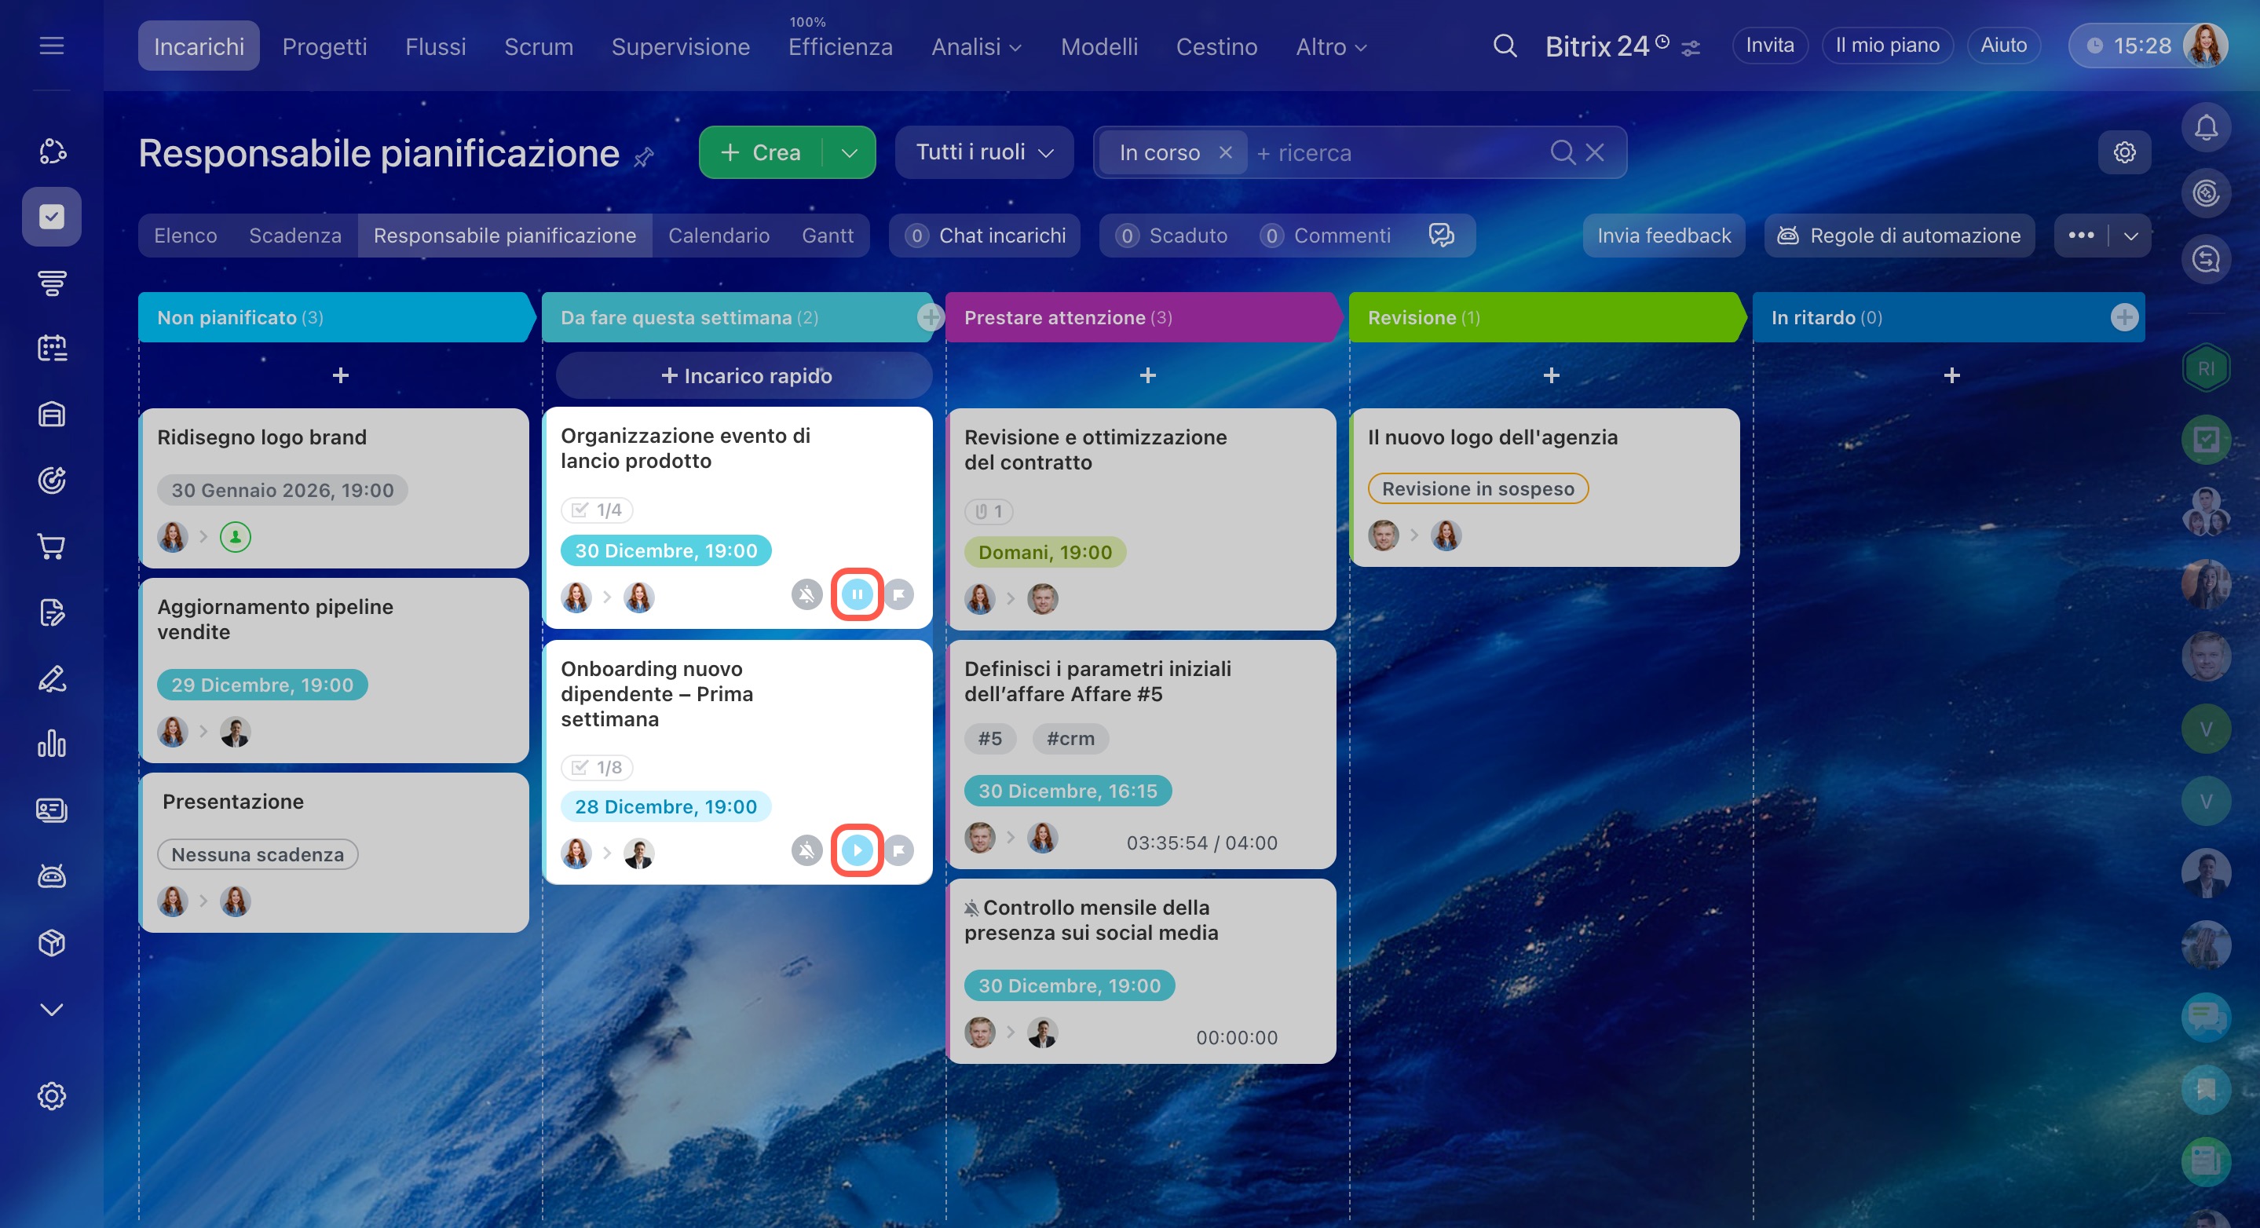Open board settings gear icon
Viewport: 2260px width, 1228px height.
[x=2124, y=152]
